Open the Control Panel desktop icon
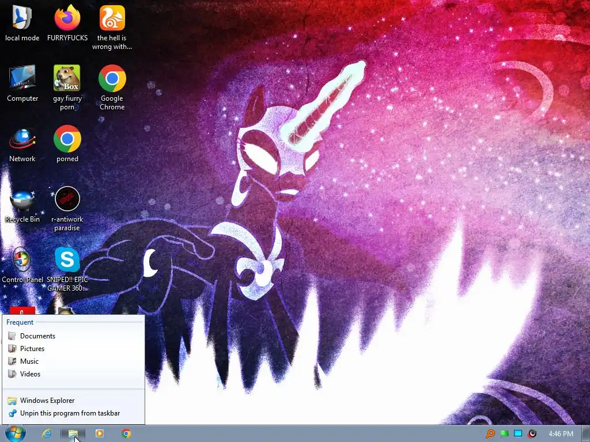The image size is (590, 442). pos(22,265)
